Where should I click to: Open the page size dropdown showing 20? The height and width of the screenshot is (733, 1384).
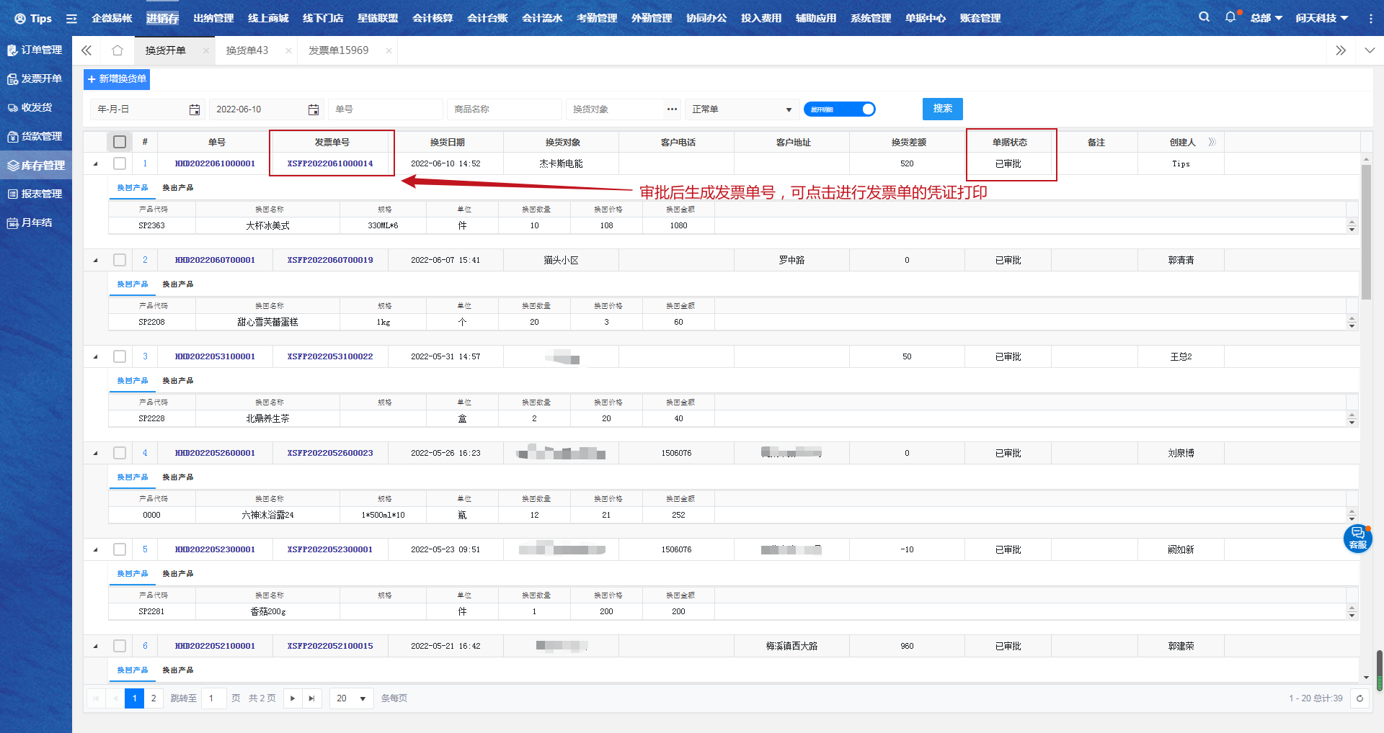click(x=351, y=698)
